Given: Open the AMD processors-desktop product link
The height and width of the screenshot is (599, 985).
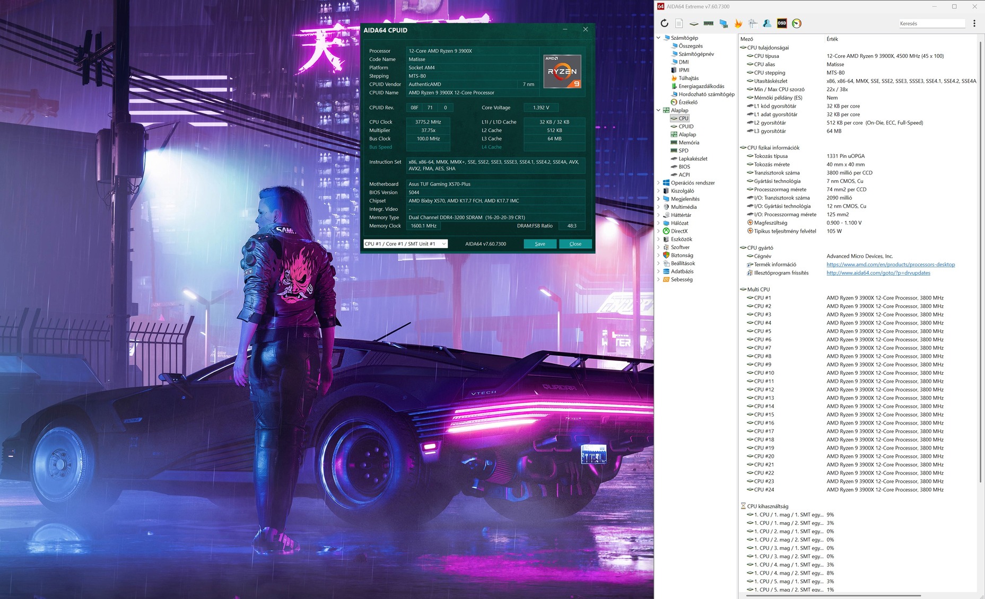Looking at the screenshot, I should (891, 265).
